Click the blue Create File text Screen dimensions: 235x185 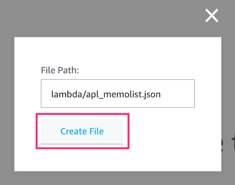pyautogui.click(x=82, y=131)
